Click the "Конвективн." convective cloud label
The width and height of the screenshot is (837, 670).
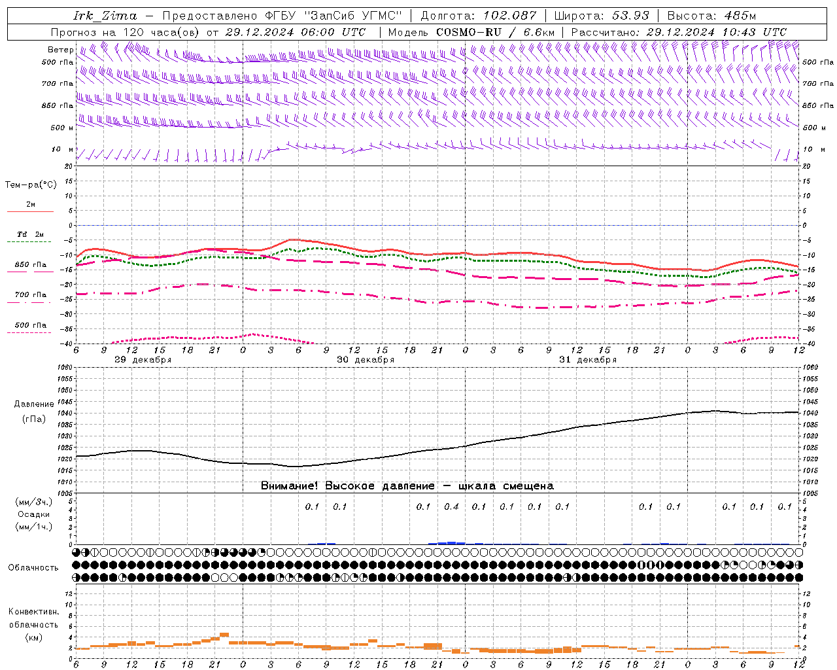(x=34, y=612)
